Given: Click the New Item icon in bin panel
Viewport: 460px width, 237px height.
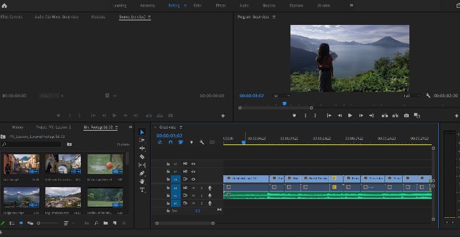Looking at the screenshot, I should 115,223.
